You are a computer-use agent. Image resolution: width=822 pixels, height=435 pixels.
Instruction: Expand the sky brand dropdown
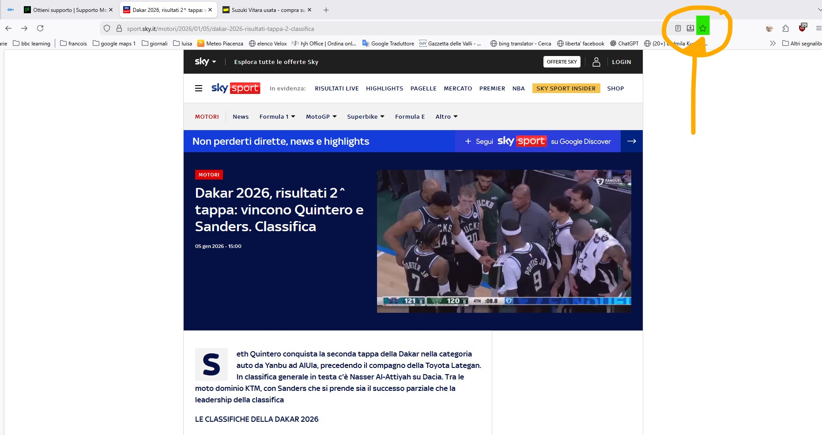pos(206,62)
